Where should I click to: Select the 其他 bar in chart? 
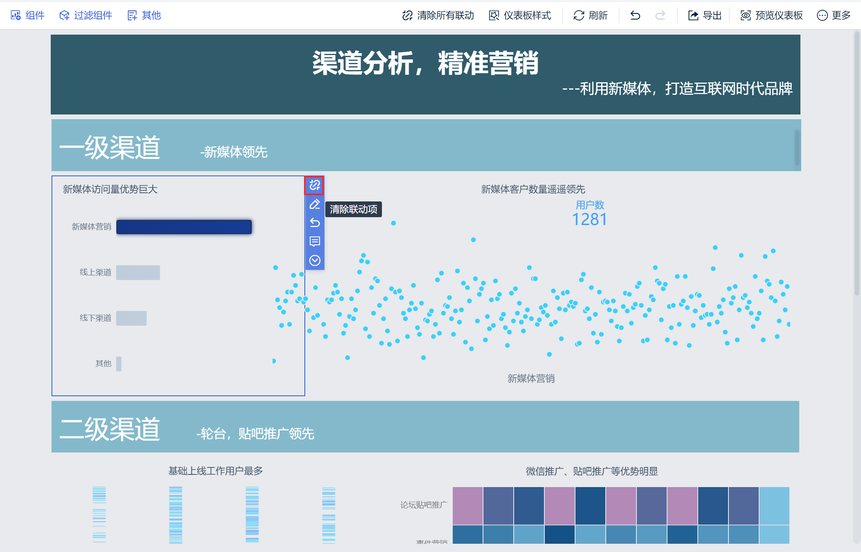[119, 364]
